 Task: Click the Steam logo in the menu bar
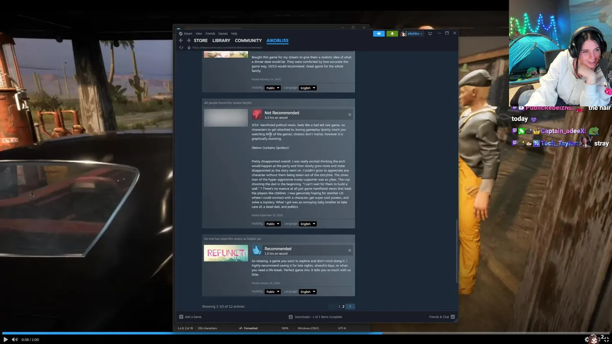pyautogui.click(x=181, y=33)
